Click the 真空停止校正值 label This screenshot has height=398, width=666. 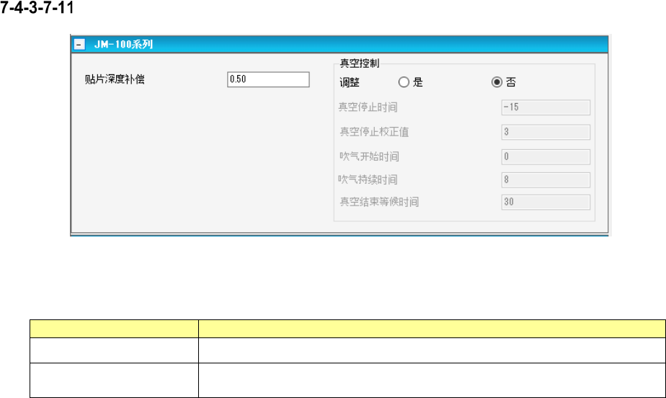tap(374, 132)
